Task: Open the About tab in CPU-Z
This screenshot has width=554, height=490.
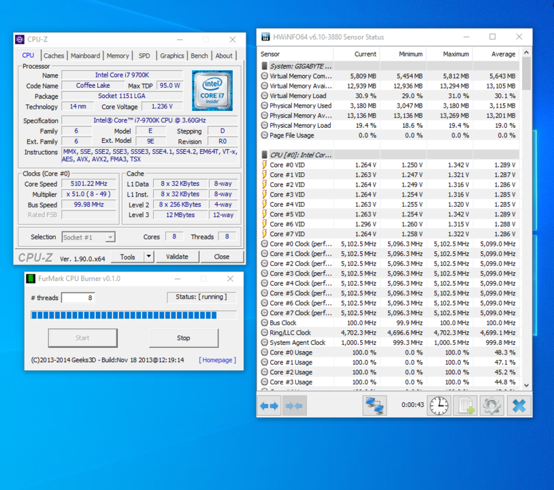Action: click(x=224, y=56)
